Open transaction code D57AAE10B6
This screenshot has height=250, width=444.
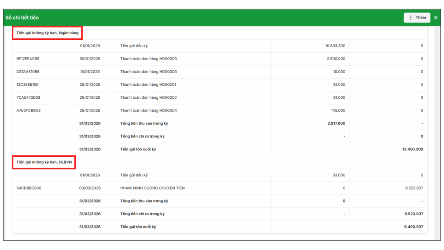tap(28, 72)
